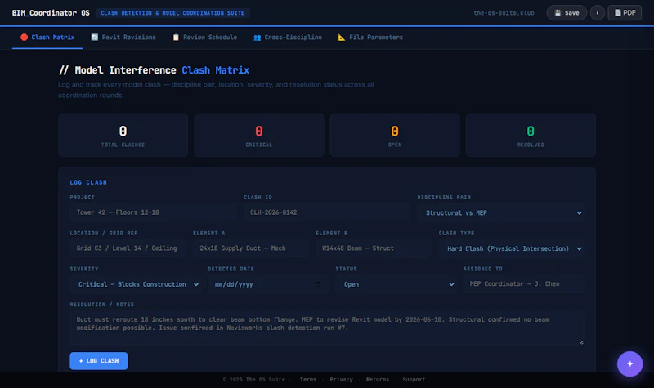The width and height of the screenshot is (654, 388).
Task: Focus the Clash ID input field
Action: (x=326, y=212)
